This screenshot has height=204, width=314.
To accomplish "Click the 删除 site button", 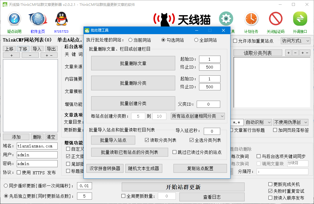I will pos(37,137).
